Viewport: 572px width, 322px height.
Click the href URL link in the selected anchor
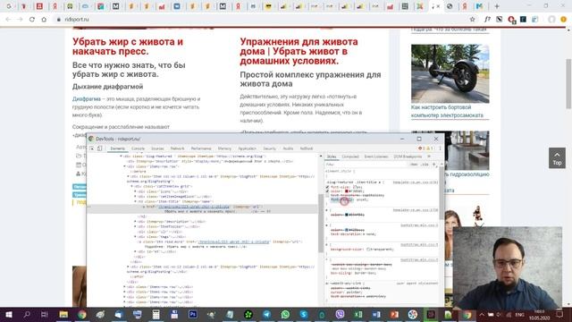pyautogui.click(x=194, y=207)
